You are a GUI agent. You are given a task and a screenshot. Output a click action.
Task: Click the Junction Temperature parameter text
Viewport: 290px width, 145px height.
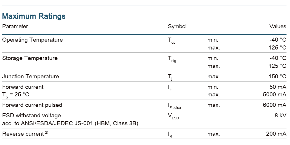pyautogui.click(x=30, y=77)
